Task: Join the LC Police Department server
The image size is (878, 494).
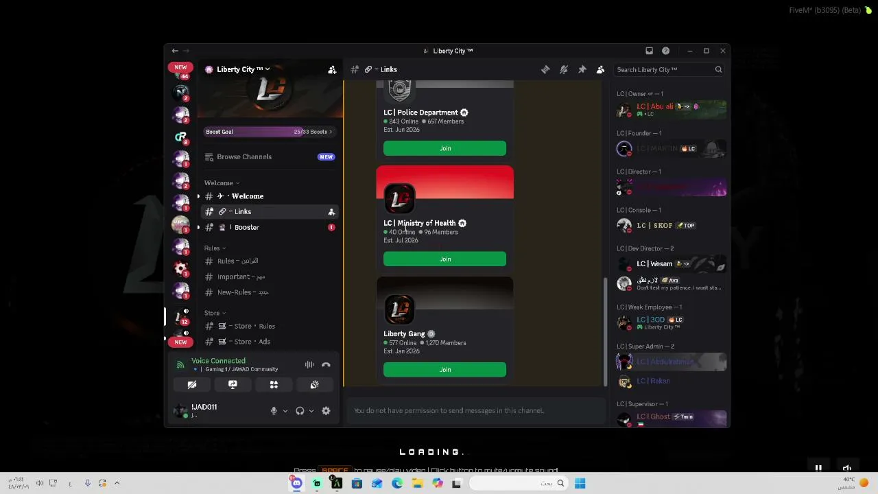Action: coord(444,148)
